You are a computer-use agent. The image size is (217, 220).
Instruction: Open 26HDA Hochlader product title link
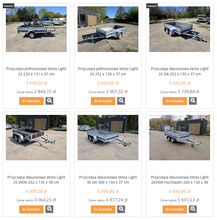[x=180, y=180]
